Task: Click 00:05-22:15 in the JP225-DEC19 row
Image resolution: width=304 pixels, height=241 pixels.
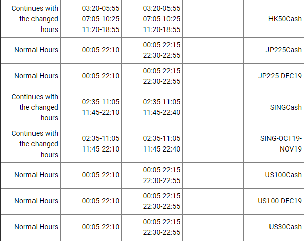Action: (x=161, y=71)
